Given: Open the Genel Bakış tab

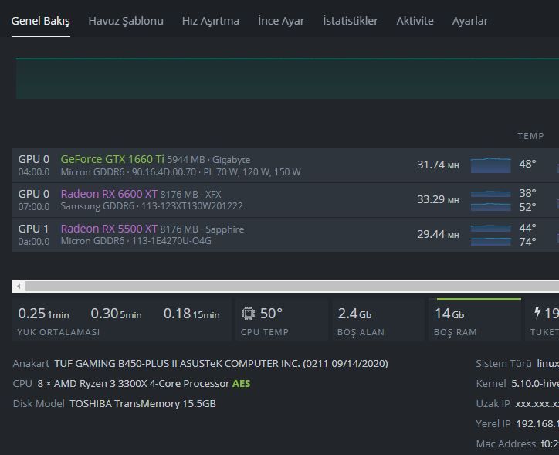Looking at the screenshot, I should pyautogui.click(x=41, y=21).
